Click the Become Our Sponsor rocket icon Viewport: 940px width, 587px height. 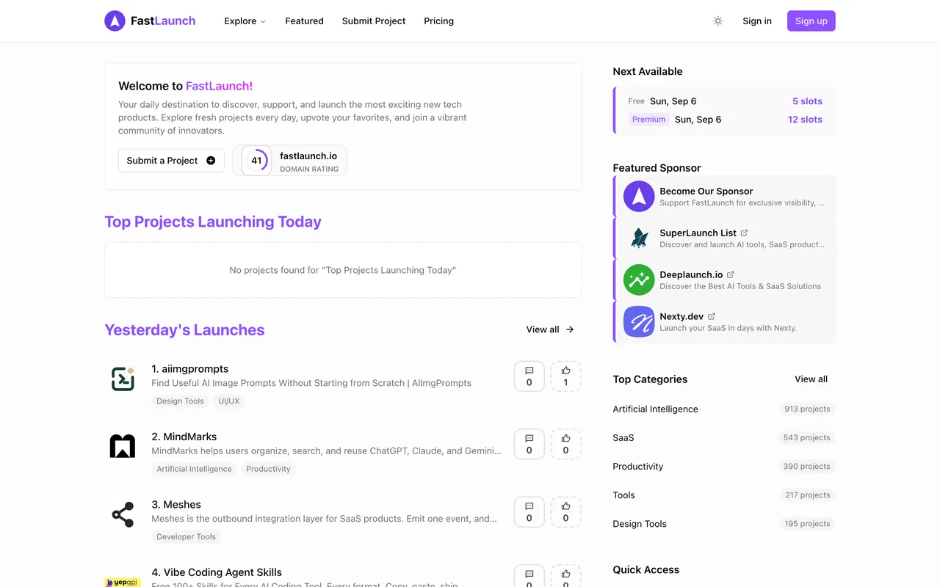[x=639, y=197]
